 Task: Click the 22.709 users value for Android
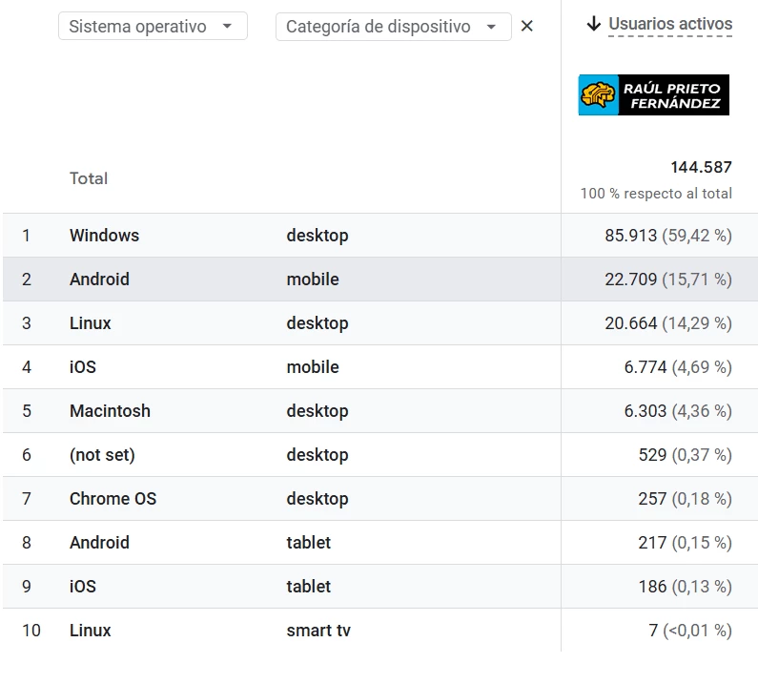[x=631, y=280]
